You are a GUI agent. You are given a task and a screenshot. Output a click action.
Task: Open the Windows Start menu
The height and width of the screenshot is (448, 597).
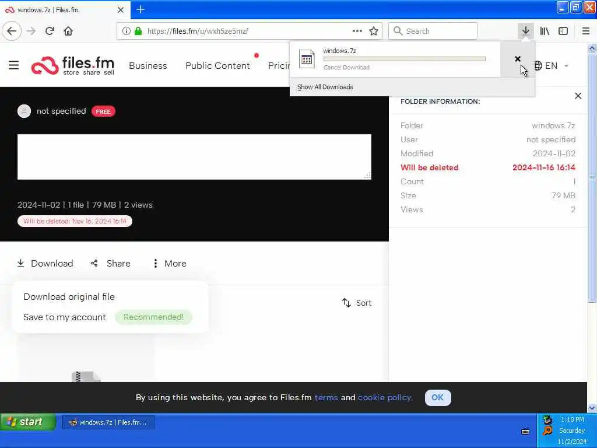28,422
